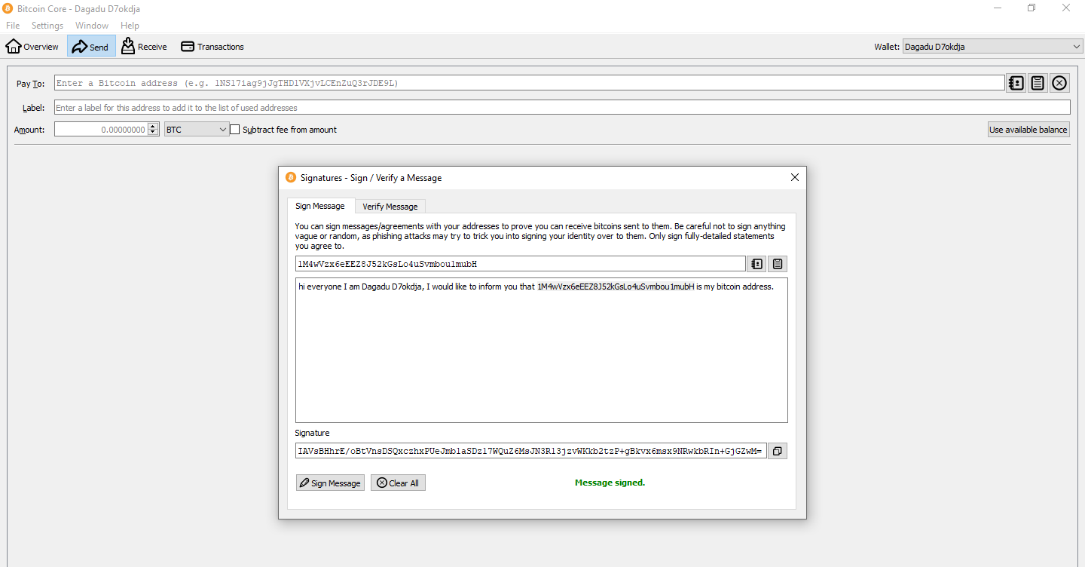Click the Amount input field
1085x567 pixels.
point(100,130)
